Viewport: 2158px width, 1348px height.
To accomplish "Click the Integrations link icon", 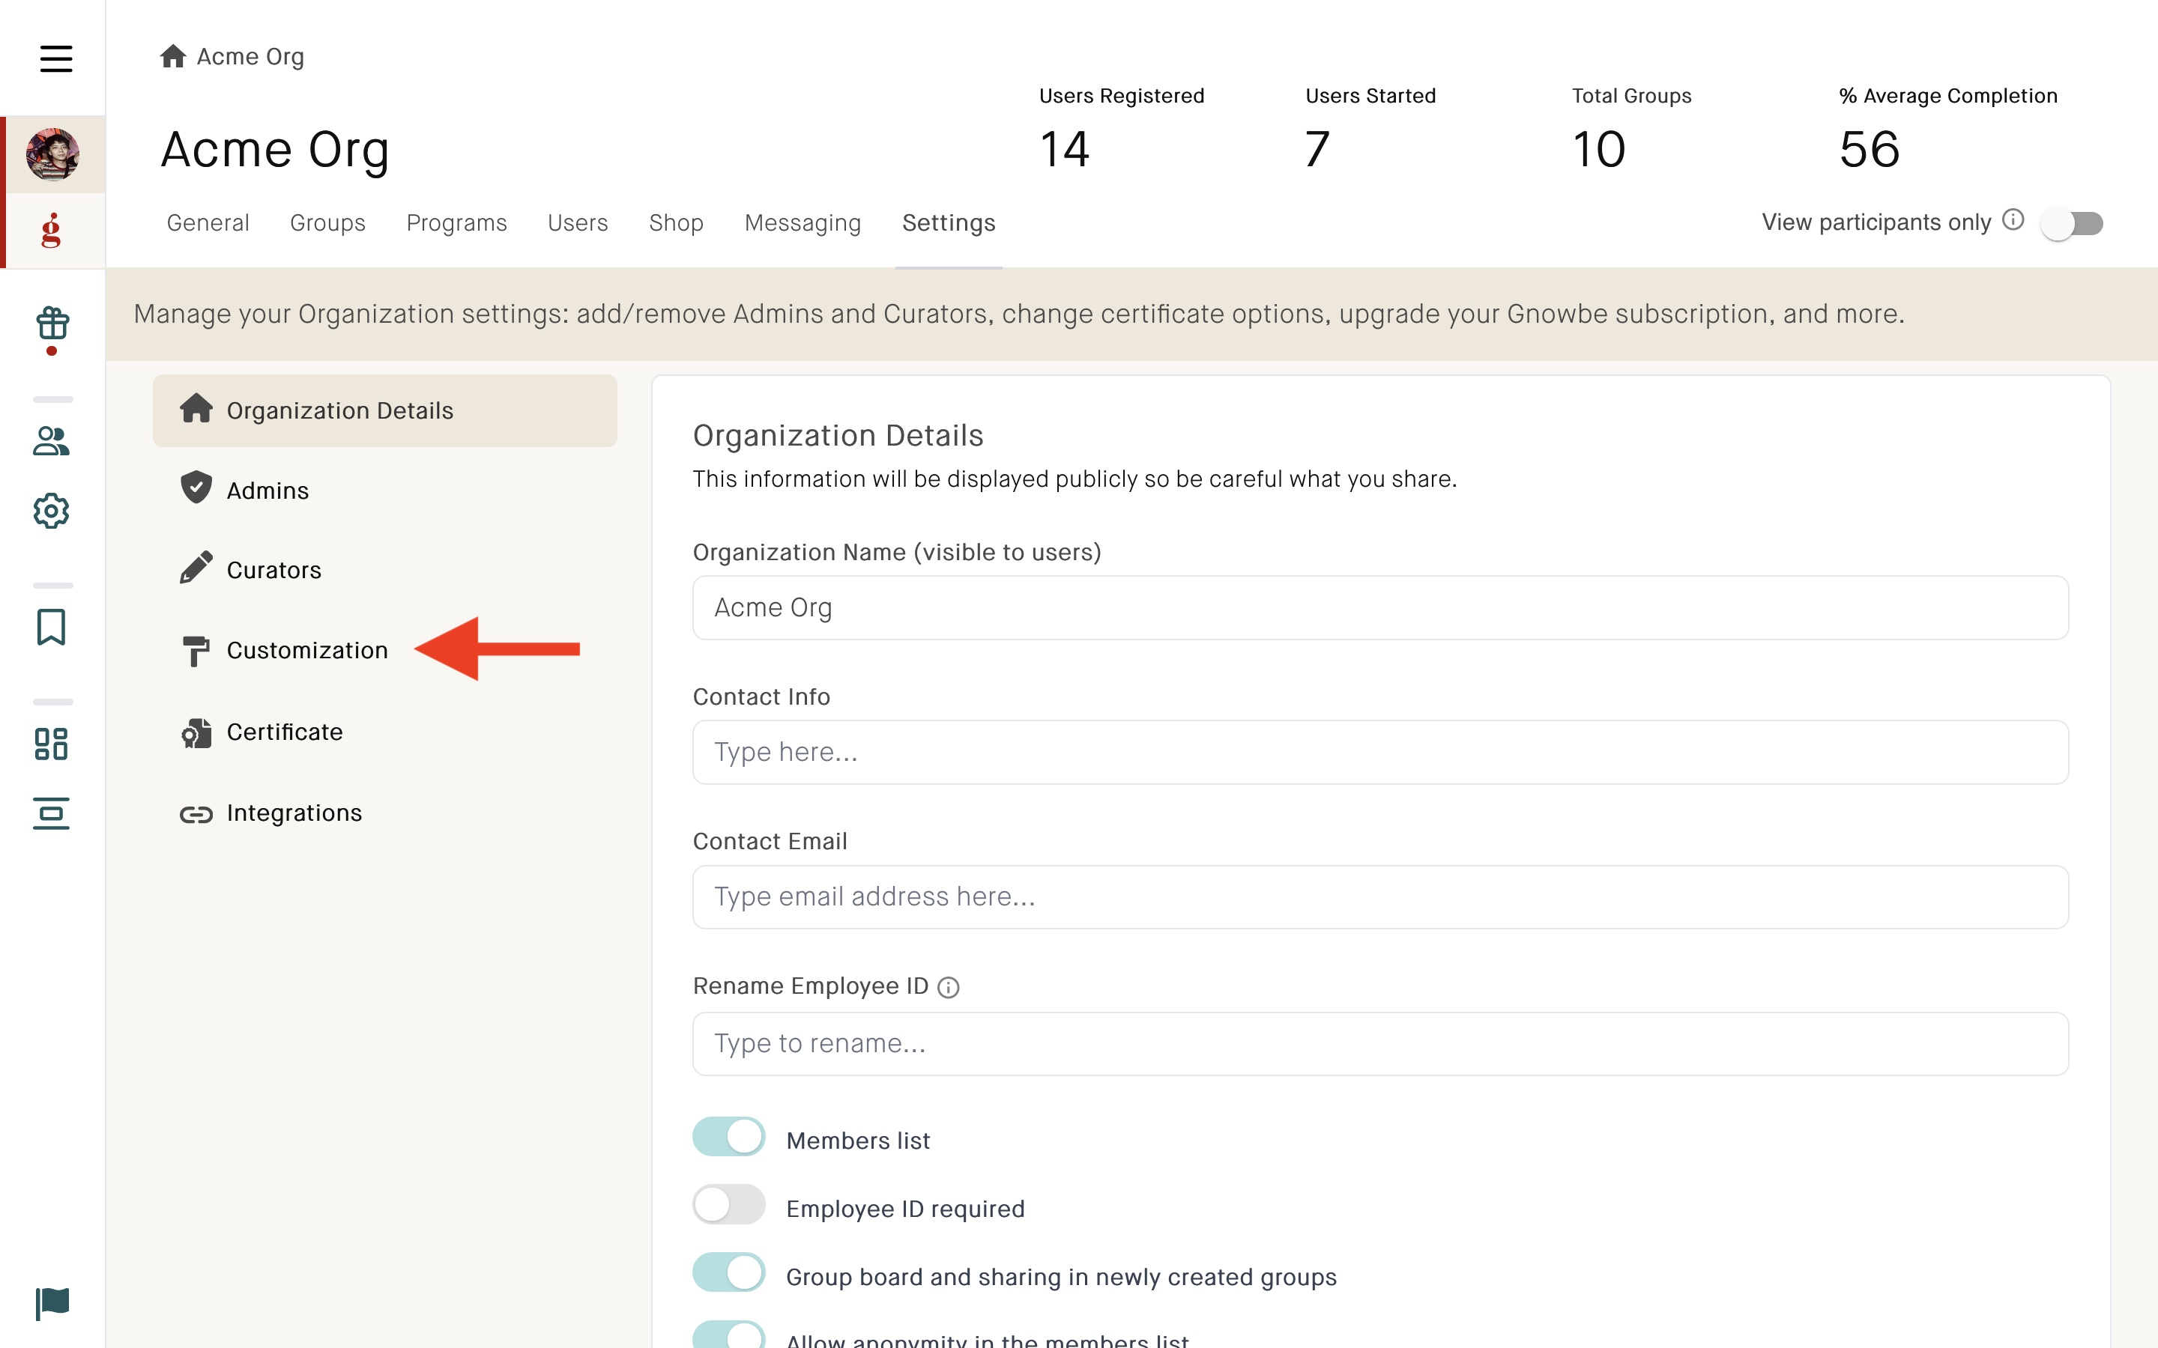I will pyautogui.click(x=196, y=815).
